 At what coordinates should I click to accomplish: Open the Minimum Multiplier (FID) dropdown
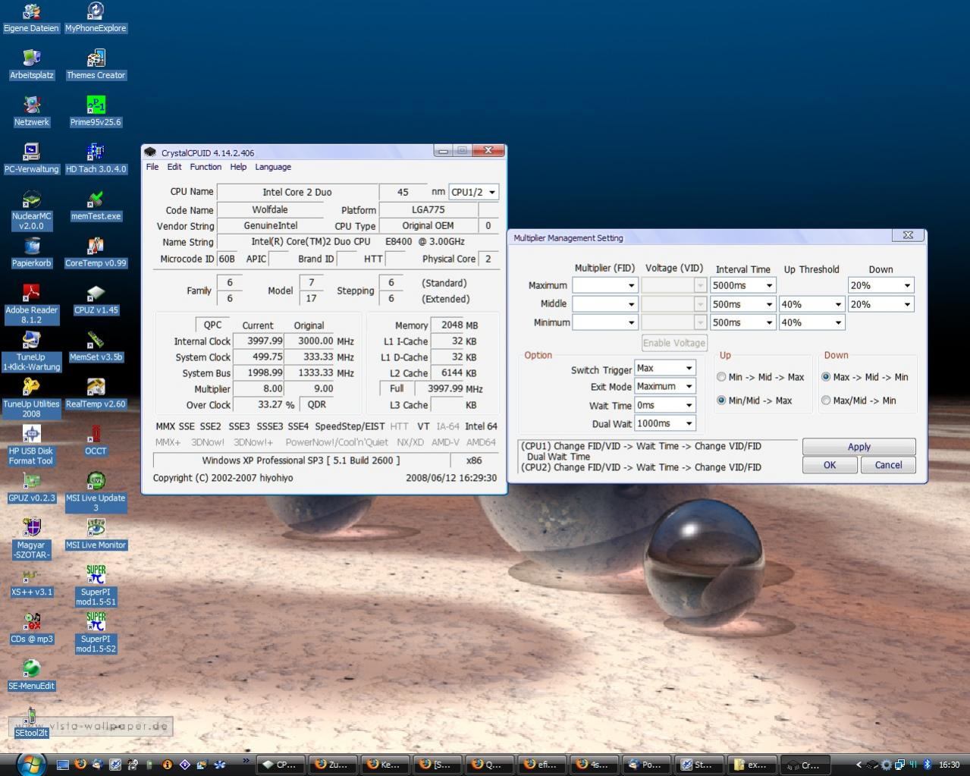click(605, 322)
